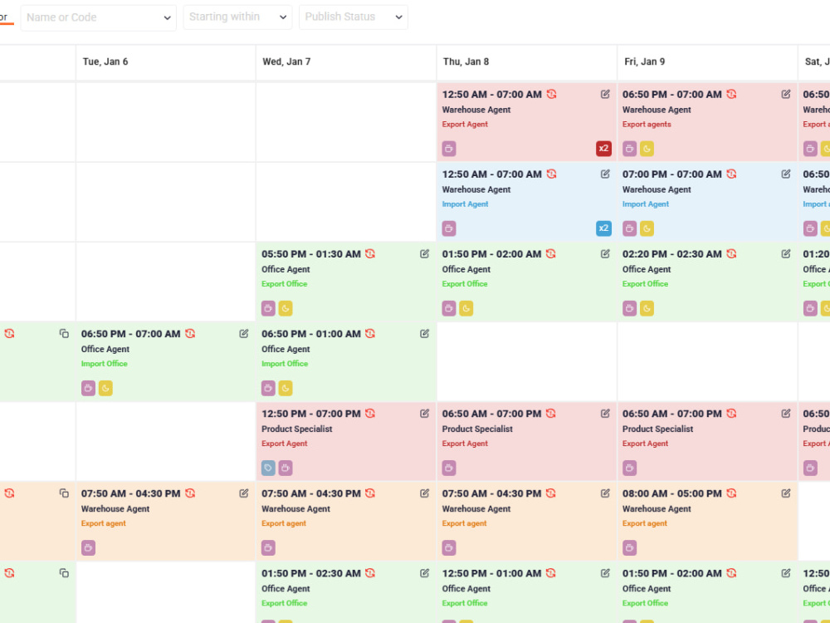Edit Wed Jan 7 01:50 PM - 02:30 AM shift
Screen dimensions: 830x623
[424, 573]
